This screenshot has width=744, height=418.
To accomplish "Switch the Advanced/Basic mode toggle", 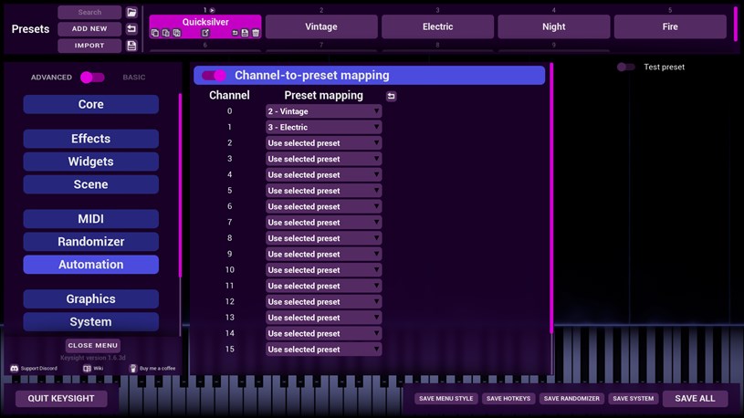I will click(92, 78).
